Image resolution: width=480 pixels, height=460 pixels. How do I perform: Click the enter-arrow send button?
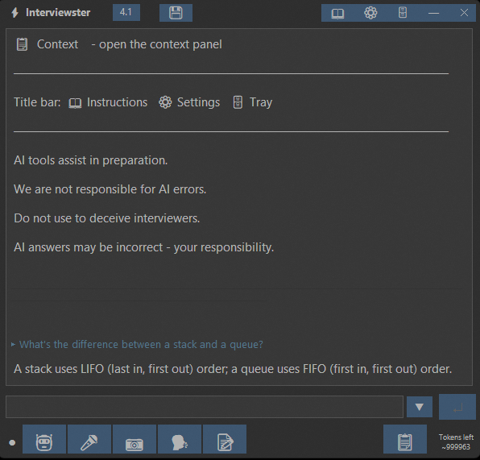coord(457,407)
